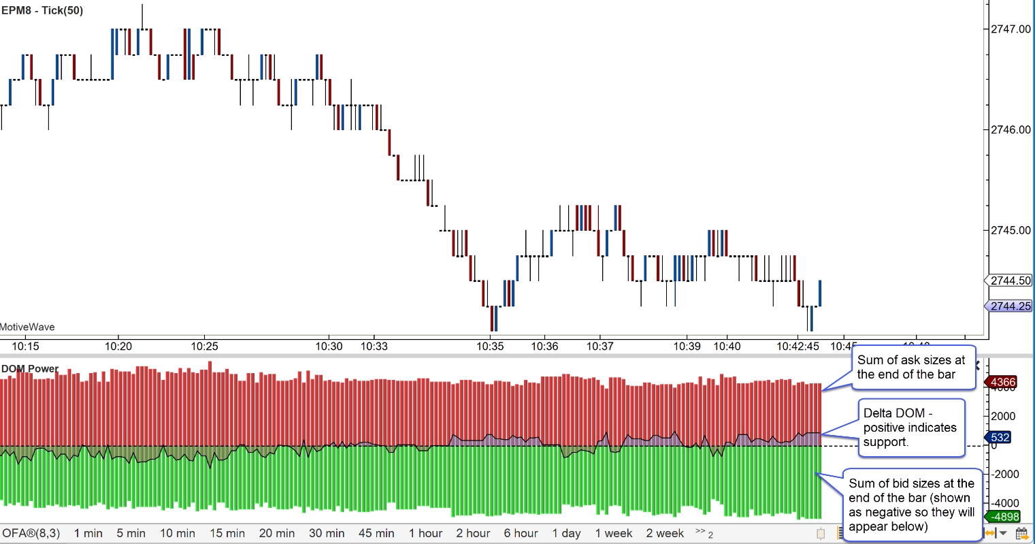Select the 1 min timeframe
The image size is (1035, 544).
pyautogui.click(x=88, y=533)
